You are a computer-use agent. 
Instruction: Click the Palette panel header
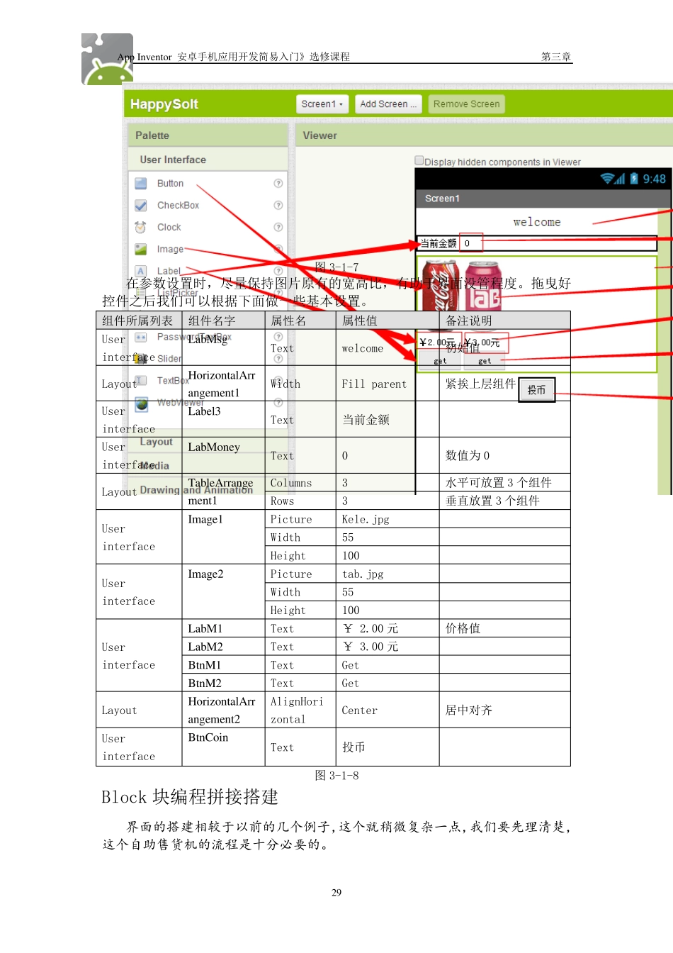(208, 135)
